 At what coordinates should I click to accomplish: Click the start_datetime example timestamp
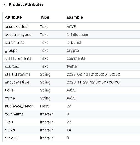pos(93,74)
